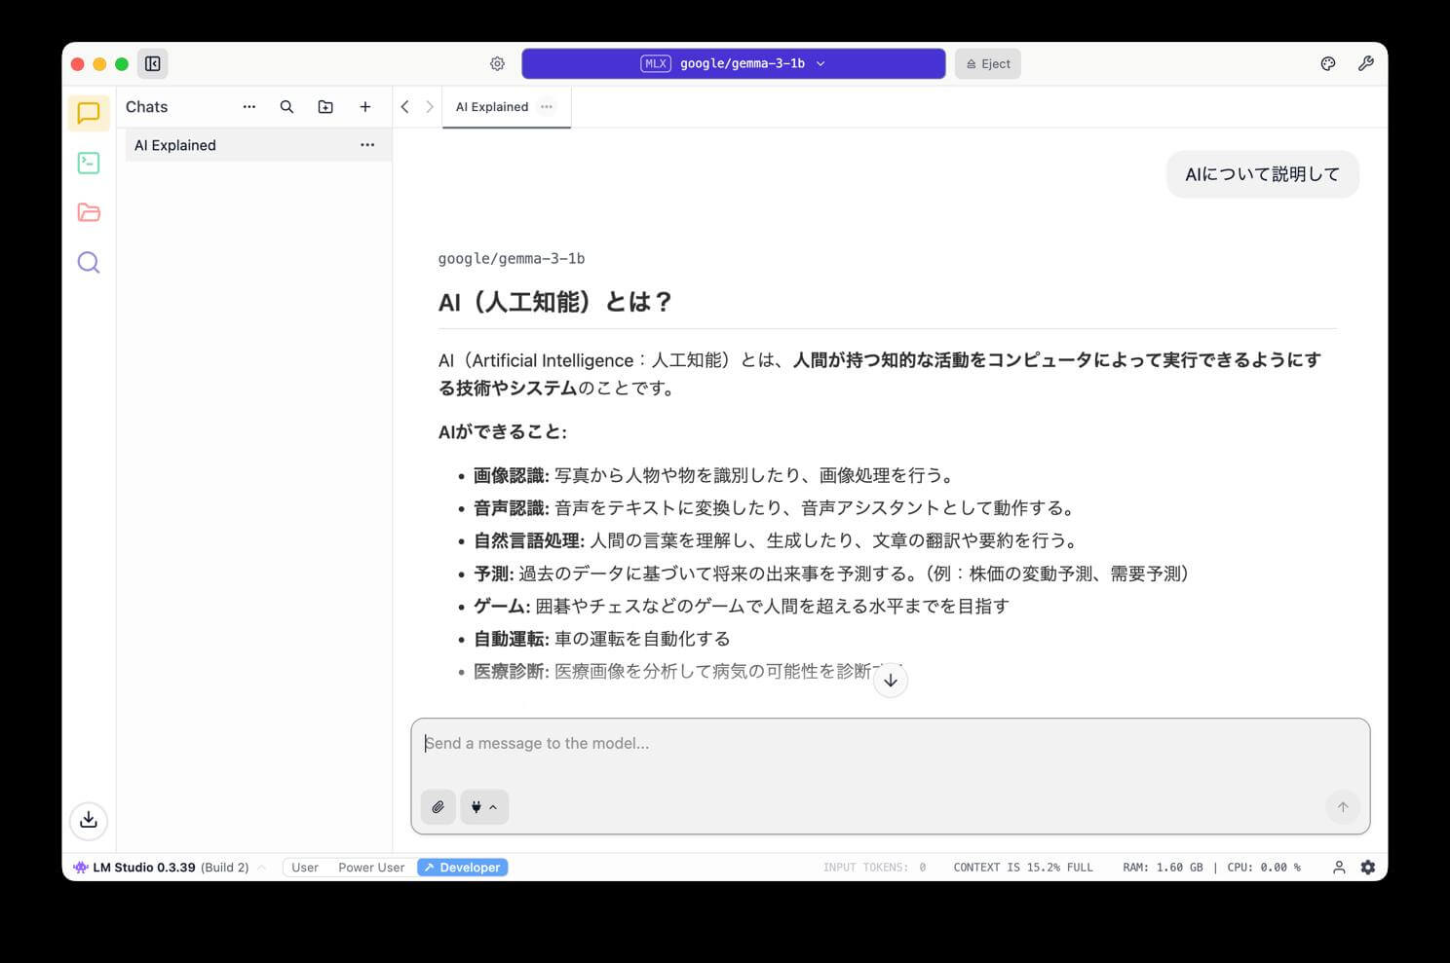
Task: Open AI Explained chat options menu in list
Action: point(367,145)
